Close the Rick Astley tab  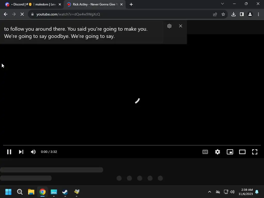click(x=121, y=5)
